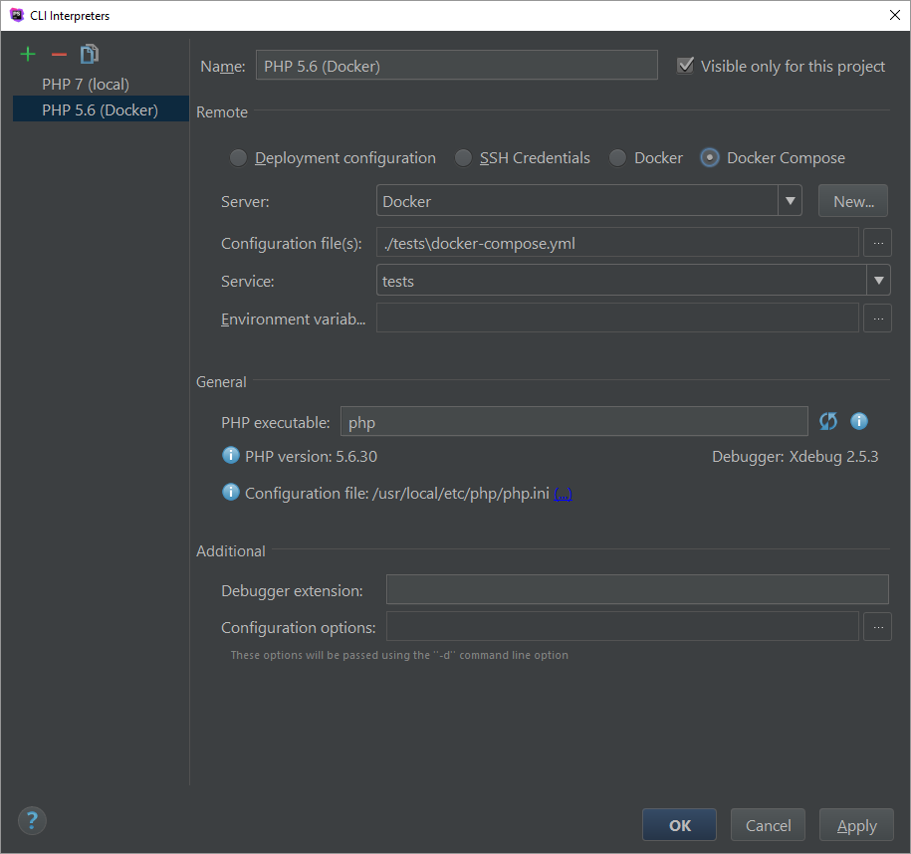This screenshot has height=854, width=911.
Task: Browse for Configuration file(s) with ellipsis button
Action: [877, 243]
